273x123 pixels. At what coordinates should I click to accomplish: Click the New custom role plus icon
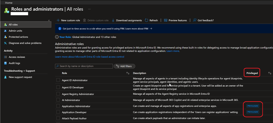coord(58,20)
